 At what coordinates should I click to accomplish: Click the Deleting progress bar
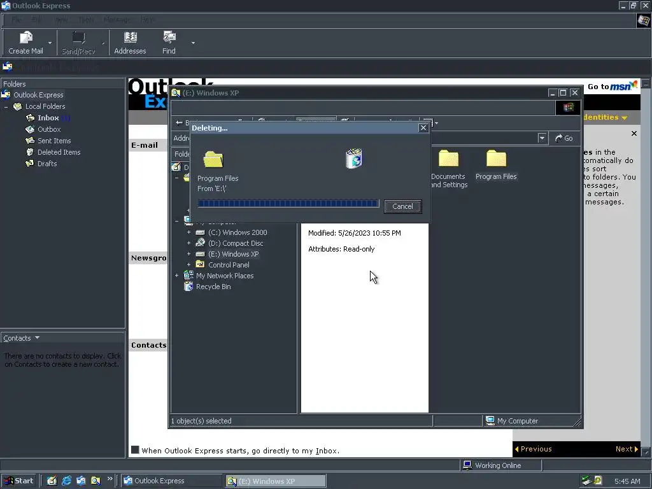(288, 203)
